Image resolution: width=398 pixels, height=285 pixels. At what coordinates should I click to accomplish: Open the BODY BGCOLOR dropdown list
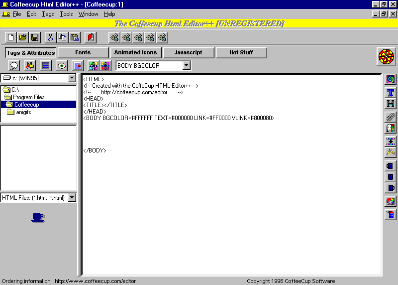187,66
